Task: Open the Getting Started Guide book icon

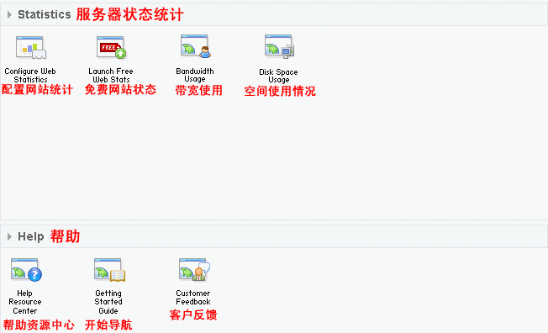Action: point(109,270)
